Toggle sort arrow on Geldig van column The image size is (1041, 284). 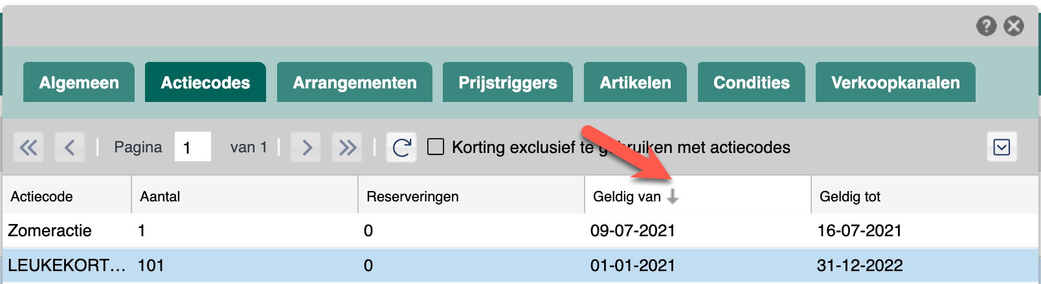(x=673, y=196)
